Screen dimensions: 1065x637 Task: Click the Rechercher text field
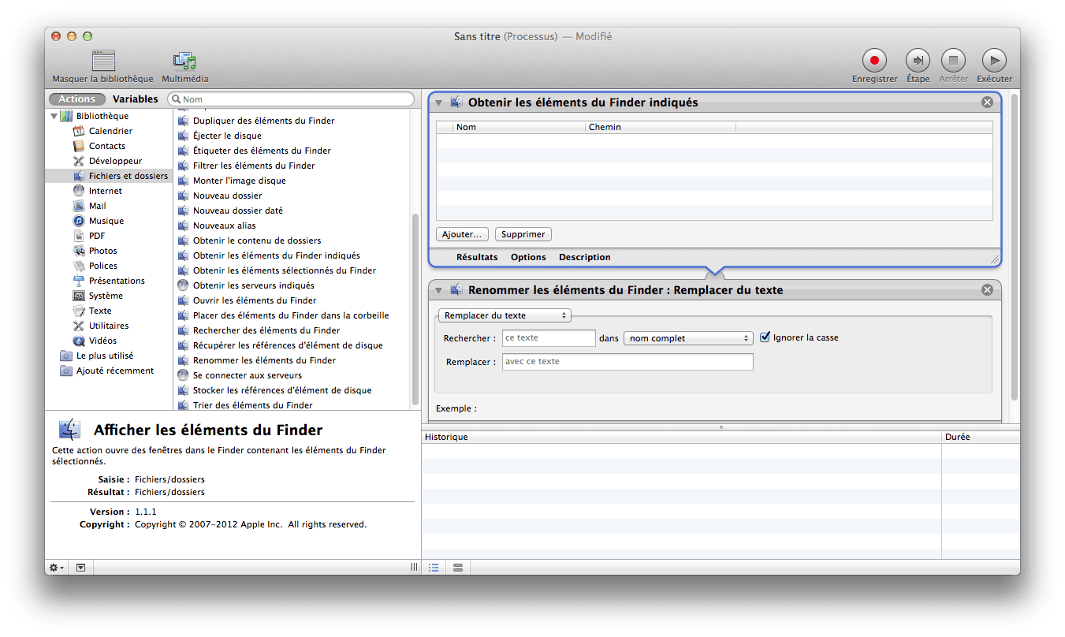point(549,338)
